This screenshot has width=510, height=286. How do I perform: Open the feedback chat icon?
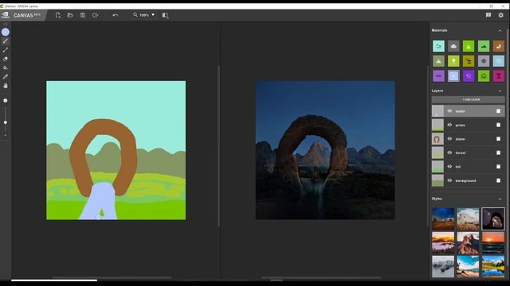pyautogui.click(x=488, y=15)
